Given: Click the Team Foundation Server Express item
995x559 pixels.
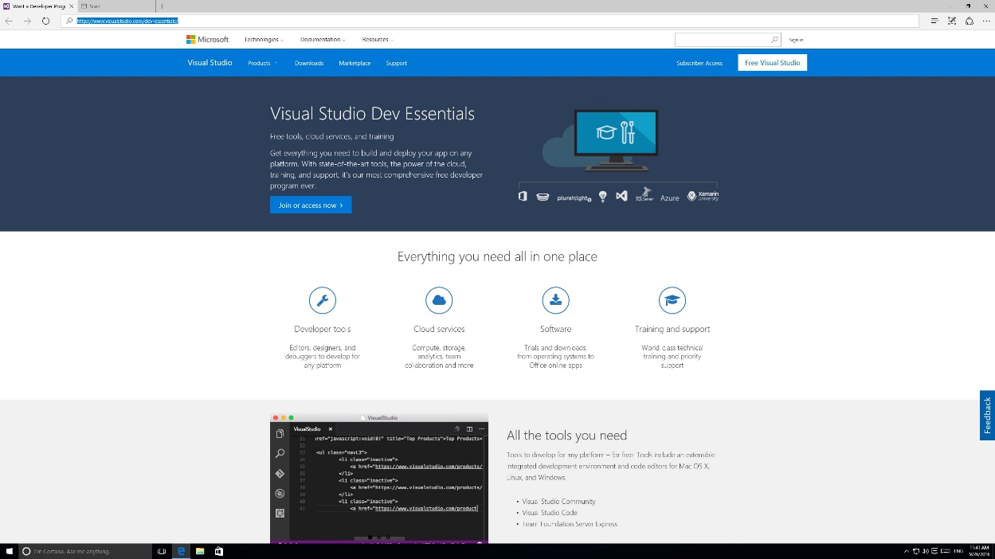Looking at the screenshot, I should pos(570,524).
